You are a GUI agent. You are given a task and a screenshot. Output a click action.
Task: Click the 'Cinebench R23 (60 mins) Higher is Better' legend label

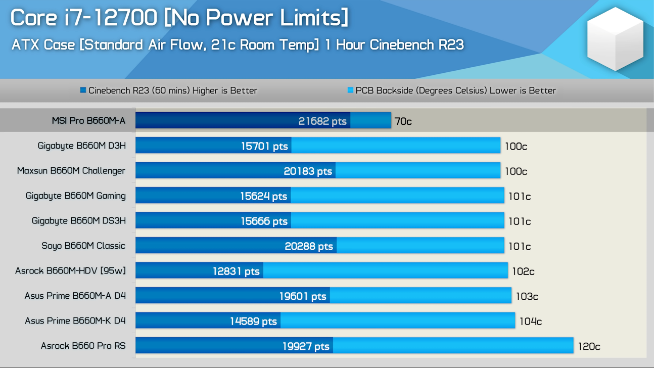pyautogui.click(x=173, y=91)
